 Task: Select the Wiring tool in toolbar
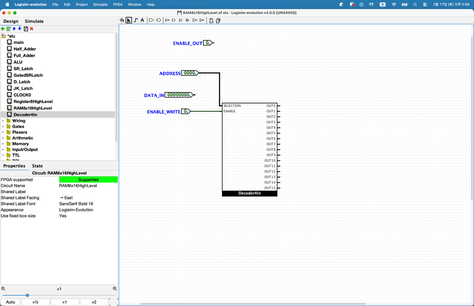click(136, 20)
